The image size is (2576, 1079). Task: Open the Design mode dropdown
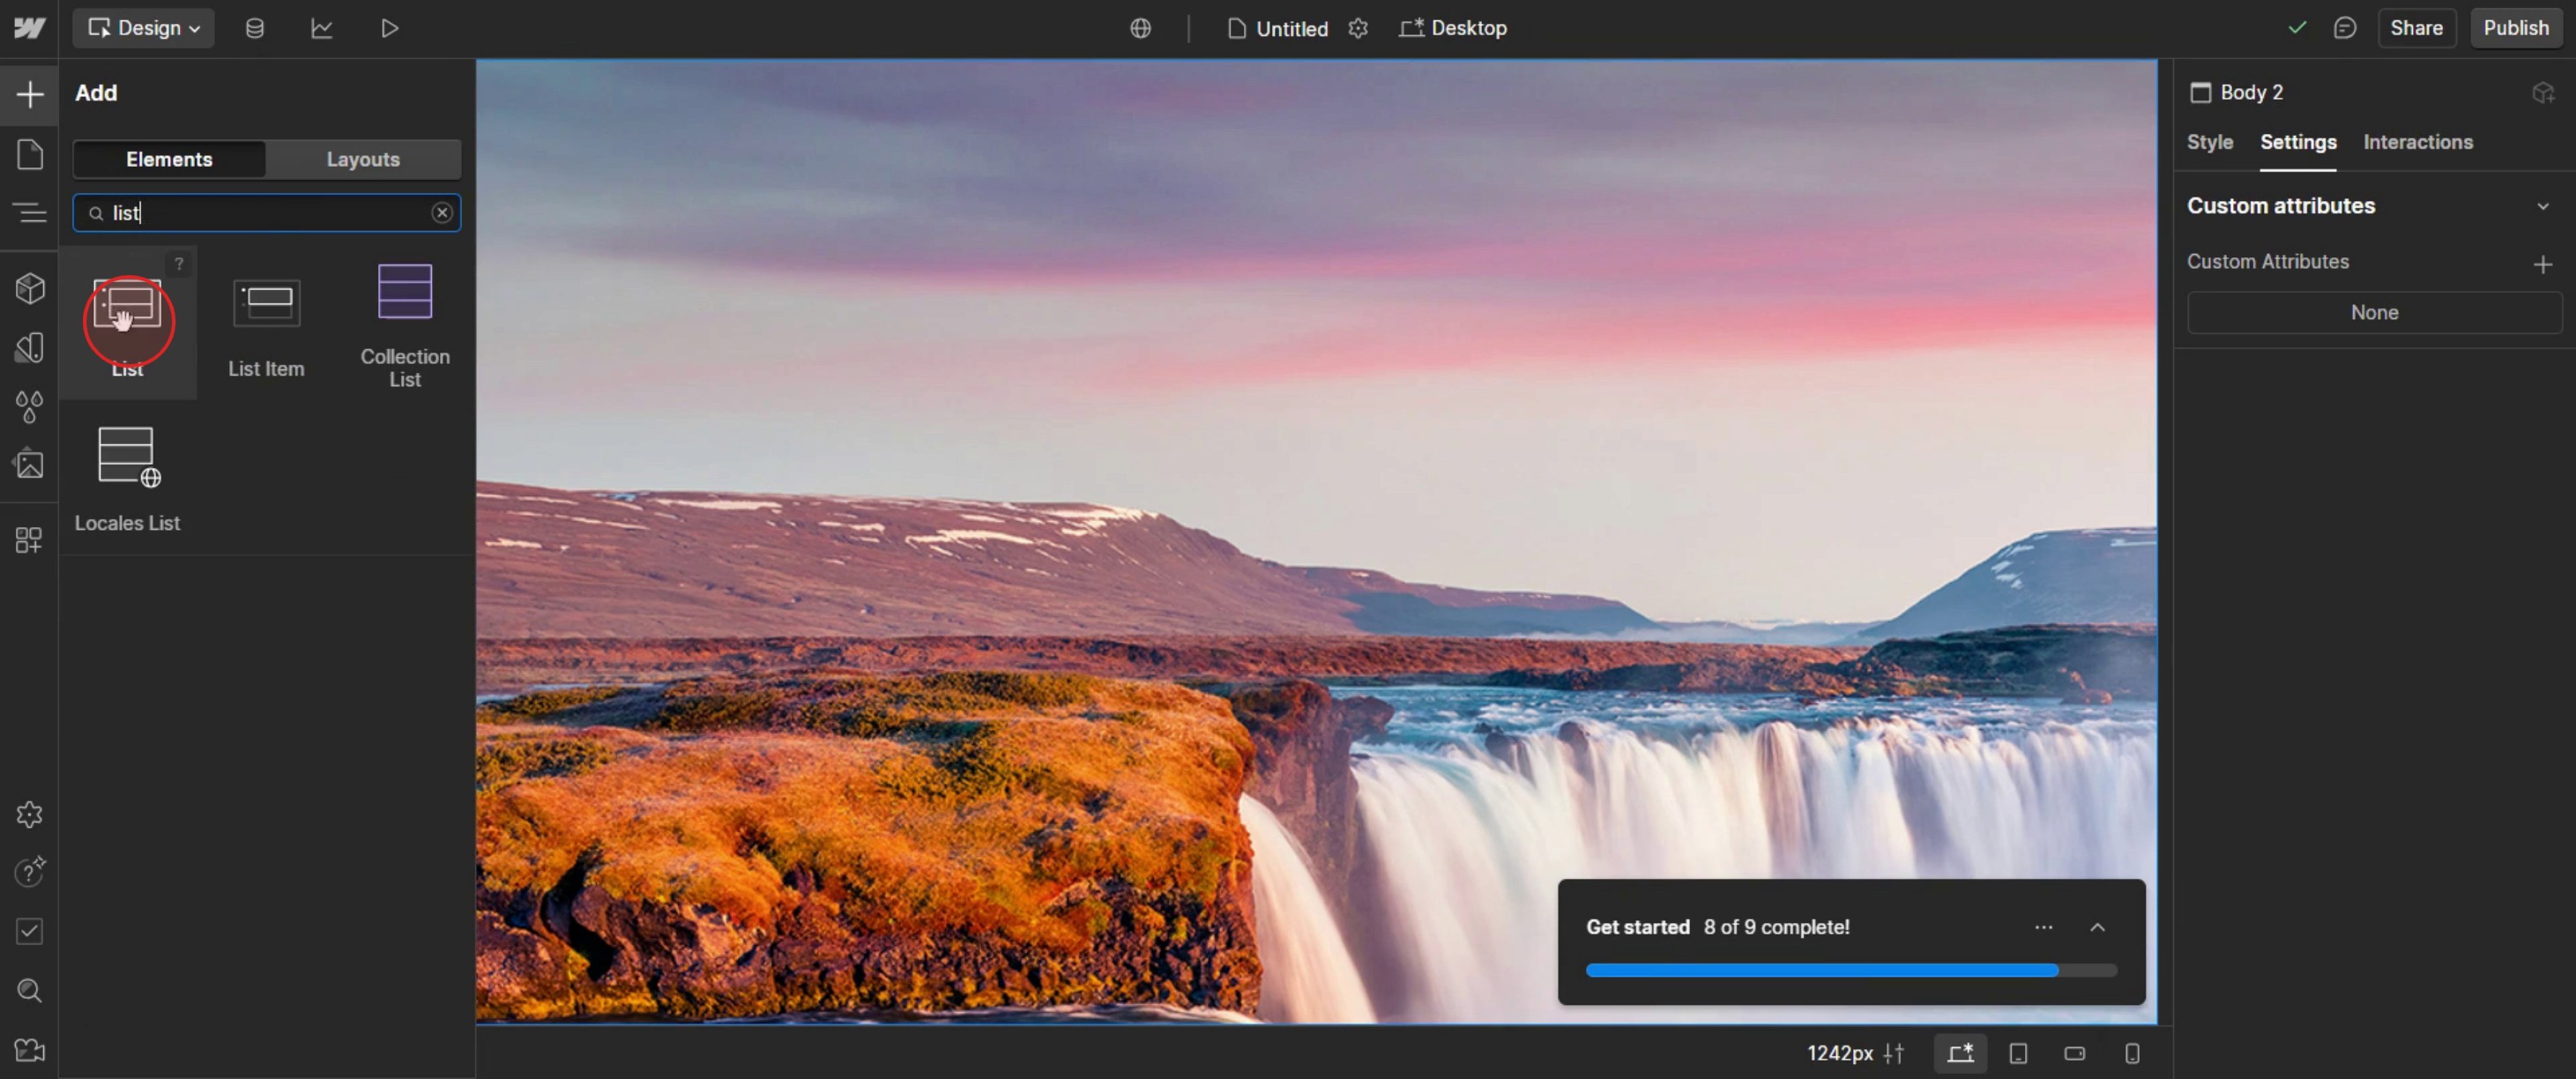point(144,28)
